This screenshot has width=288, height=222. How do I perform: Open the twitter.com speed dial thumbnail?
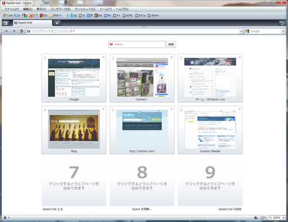click(142, 130)
